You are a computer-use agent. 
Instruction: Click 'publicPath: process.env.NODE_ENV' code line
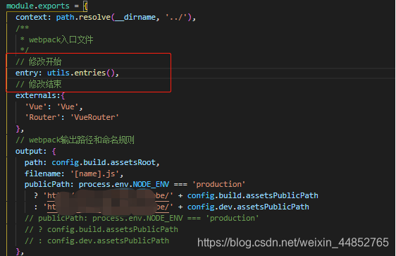(135, 184)
